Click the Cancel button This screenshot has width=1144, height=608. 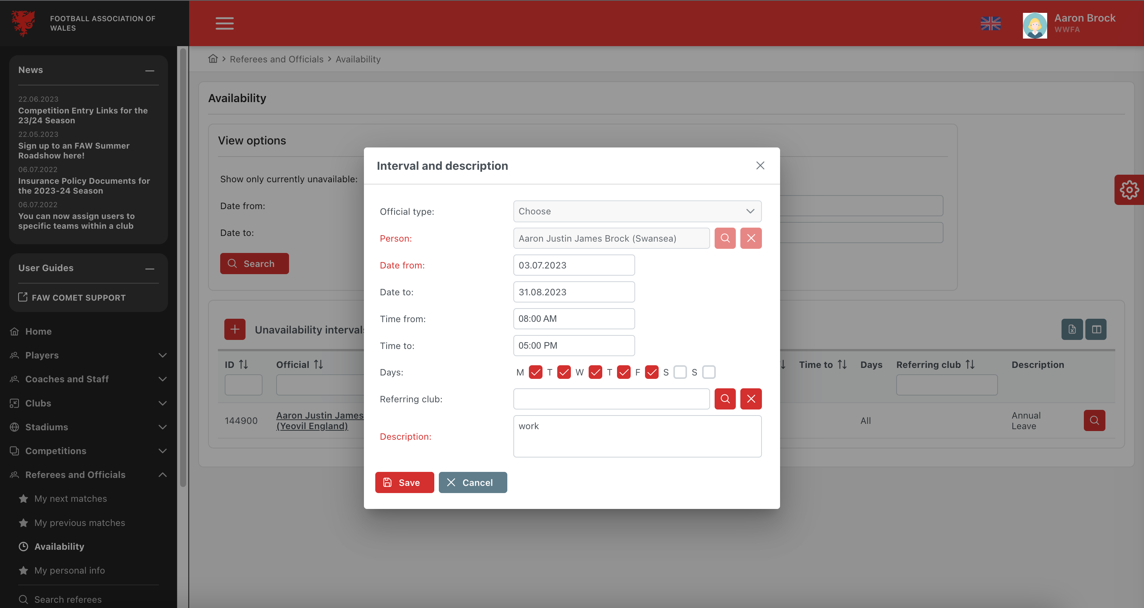pos(473,482)
